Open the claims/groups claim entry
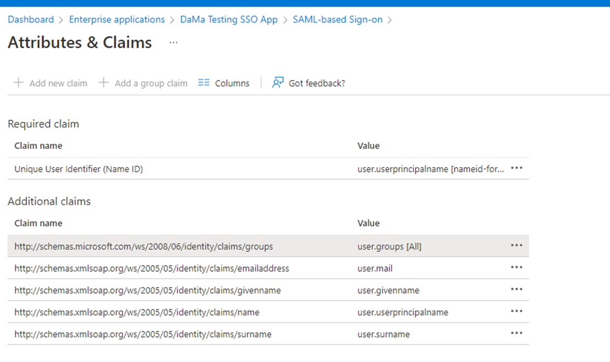 click(143, 247)
